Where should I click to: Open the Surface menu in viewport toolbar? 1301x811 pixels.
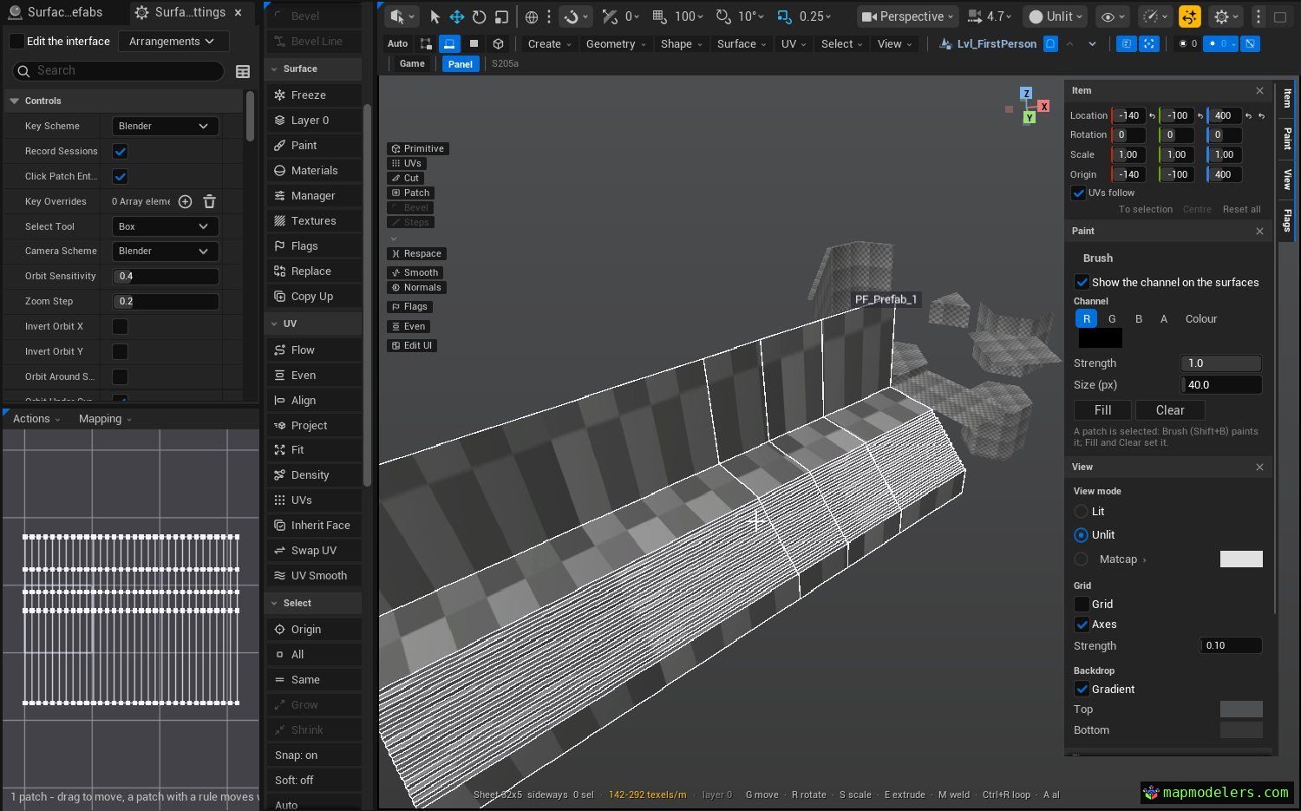point(742,44)
